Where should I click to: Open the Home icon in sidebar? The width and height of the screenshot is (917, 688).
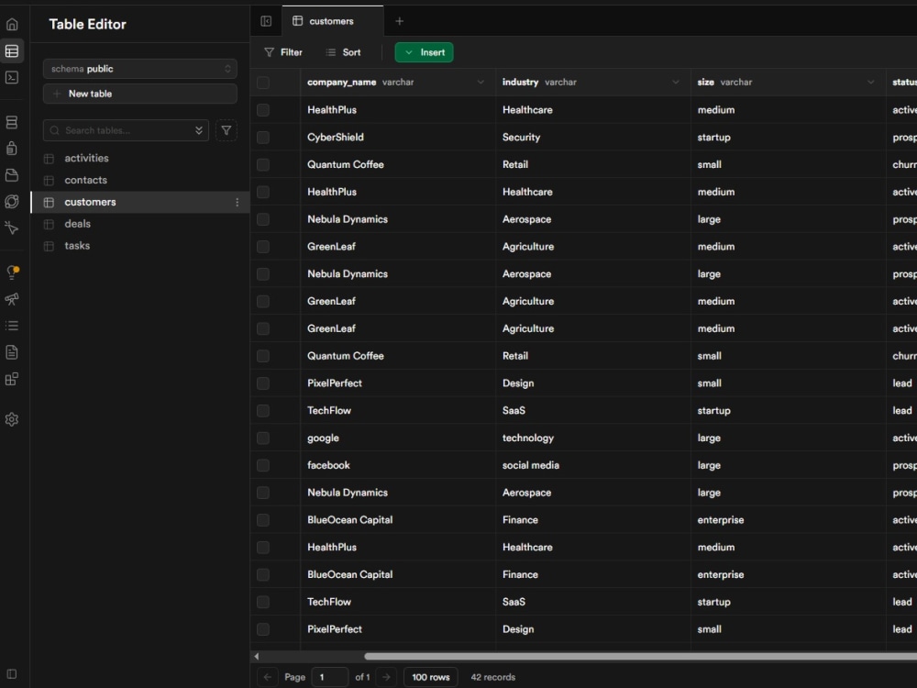click(x=12, y=24)
